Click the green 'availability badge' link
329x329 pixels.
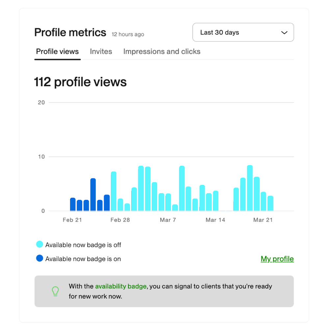(x=121, y=286)
